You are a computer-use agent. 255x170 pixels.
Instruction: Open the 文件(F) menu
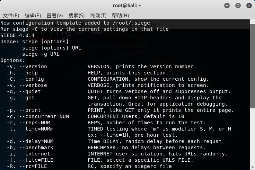(x=11, y=16)
